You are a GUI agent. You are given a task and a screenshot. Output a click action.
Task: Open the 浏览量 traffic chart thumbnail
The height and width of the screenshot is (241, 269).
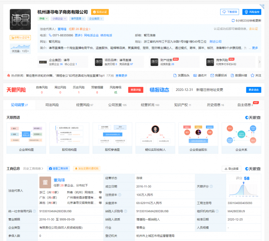(x=20, y=49)
